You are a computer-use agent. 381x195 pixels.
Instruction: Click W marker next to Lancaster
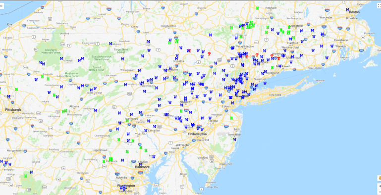click(x=146, y=130)
